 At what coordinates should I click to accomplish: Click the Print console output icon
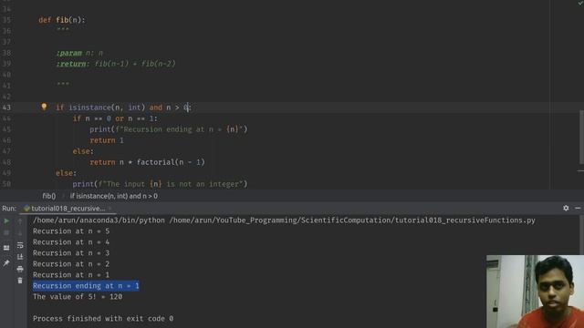(x=20, y=269)
